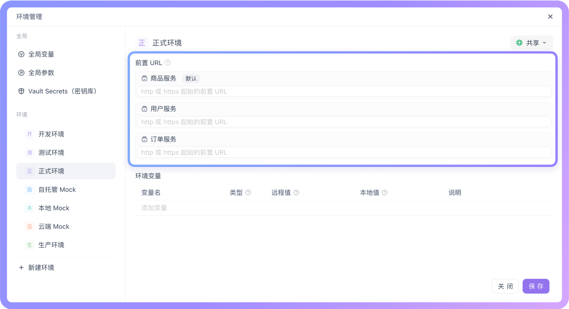569x309 pixels.
Task: Click the help icon beside 类型
Action: pos(248,192)
